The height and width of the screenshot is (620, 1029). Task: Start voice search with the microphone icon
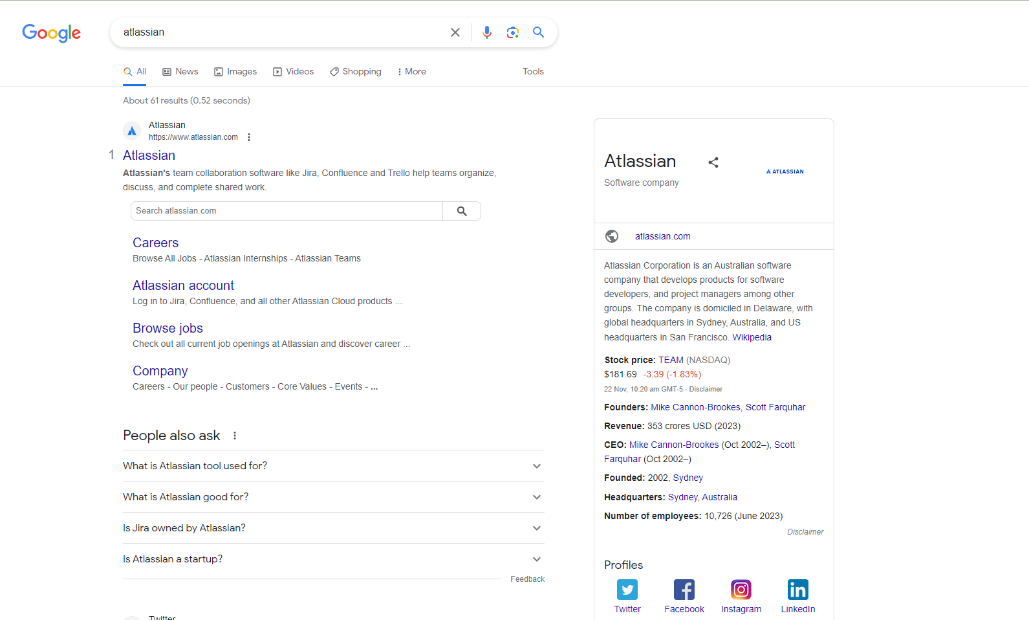tap(487, 32)
